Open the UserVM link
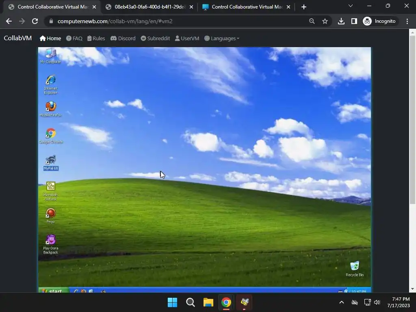 click(187, 39)
